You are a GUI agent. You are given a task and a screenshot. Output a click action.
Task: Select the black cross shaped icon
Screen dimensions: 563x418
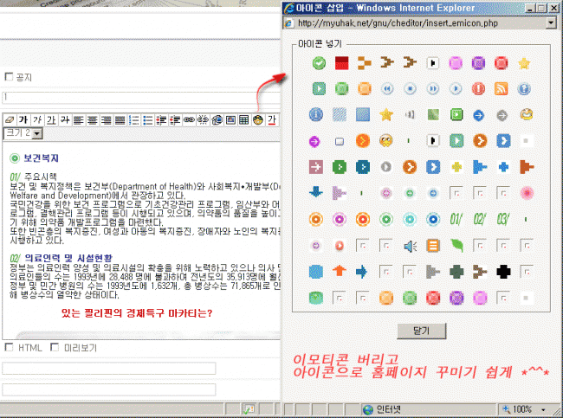(x=502, y=271)
